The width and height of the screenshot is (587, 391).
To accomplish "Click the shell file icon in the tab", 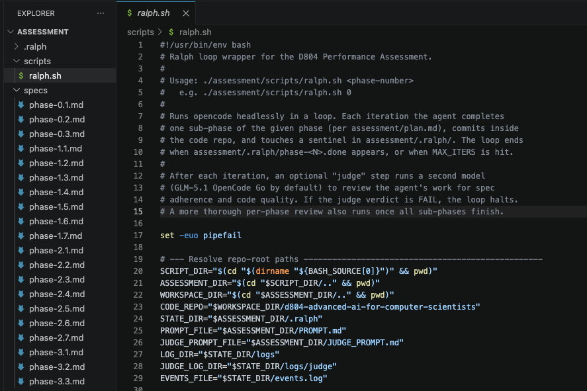I will click(129, 13).
